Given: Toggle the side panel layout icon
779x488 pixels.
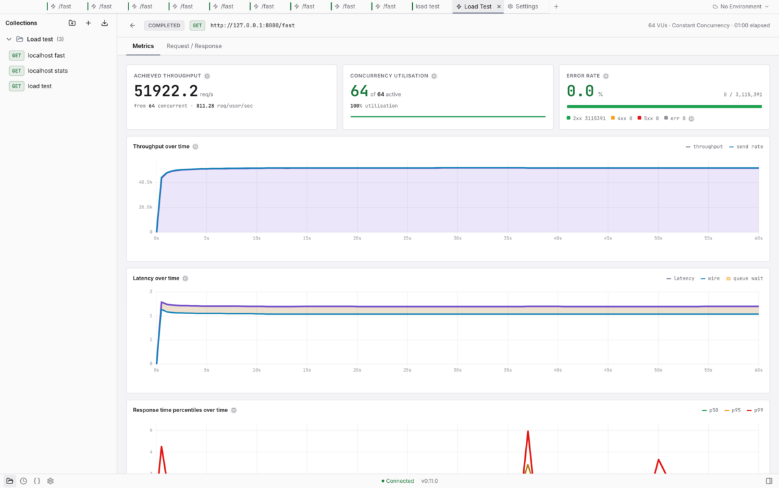Looking at the screenshot, I should [769, 481].
